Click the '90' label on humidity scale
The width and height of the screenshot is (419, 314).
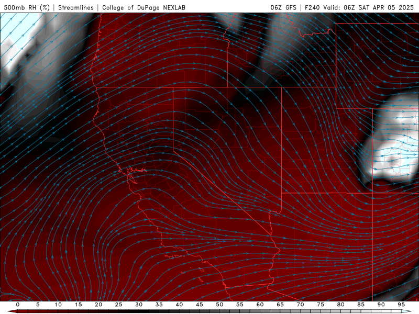[381, 305]
